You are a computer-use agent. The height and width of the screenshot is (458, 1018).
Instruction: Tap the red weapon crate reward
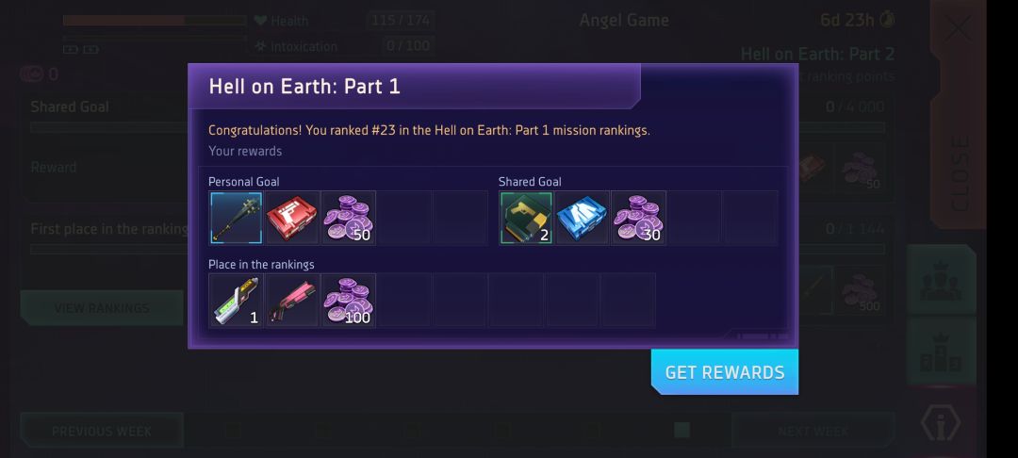pos(292,218)
